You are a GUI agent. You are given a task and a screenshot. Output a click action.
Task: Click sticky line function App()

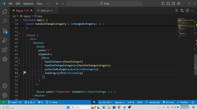[35, 20]
